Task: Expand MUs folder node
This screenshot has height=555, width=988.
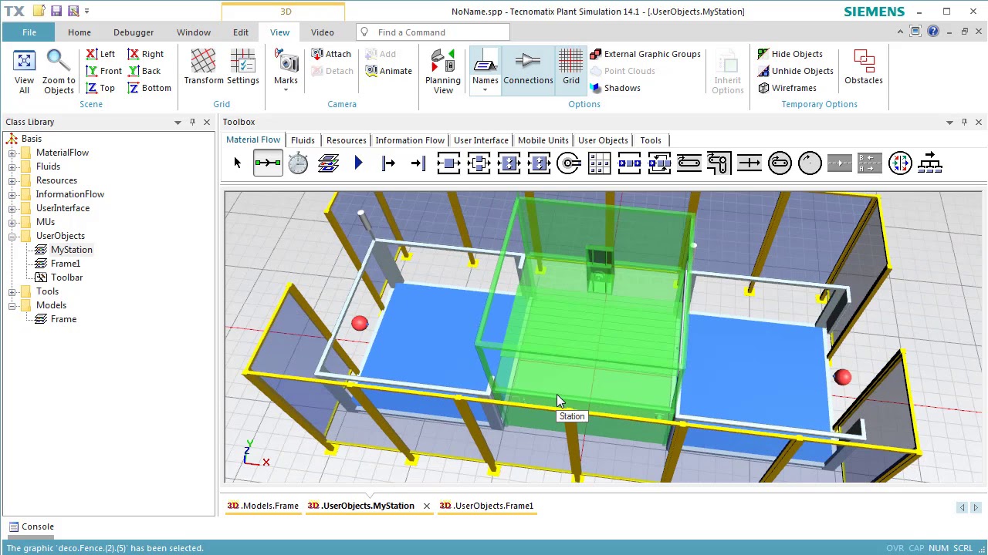Action: pos(12,222)
